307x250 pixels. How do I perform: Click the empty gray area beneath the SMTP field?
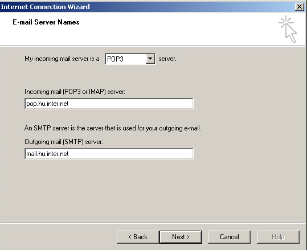coord(153,190)
